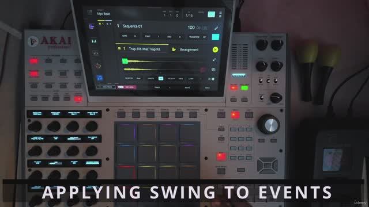Turn the large silver data wheel
The height and width of the screenshot is (207, 369).
point(269,124)
